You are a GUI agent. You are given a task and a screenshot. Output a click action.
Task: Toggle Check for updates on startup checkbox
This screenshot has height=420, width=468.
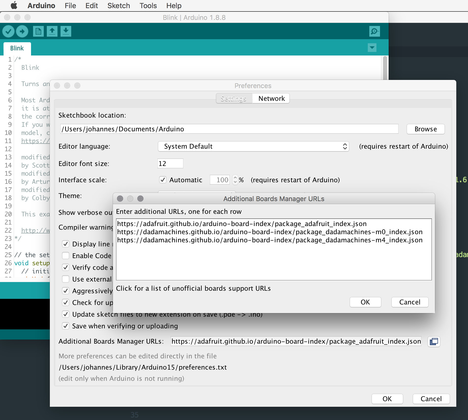[x=66, y=302]
